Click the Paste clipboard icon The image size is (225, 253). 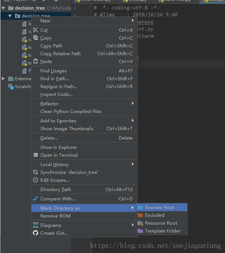tap(36, 61)
